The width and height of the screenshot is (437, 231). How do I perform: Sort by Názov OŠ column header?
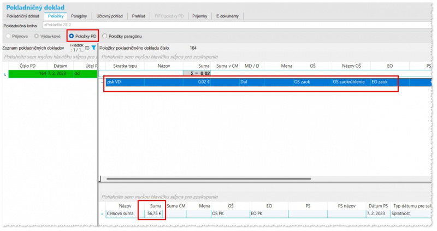click(x=351, y=66)
